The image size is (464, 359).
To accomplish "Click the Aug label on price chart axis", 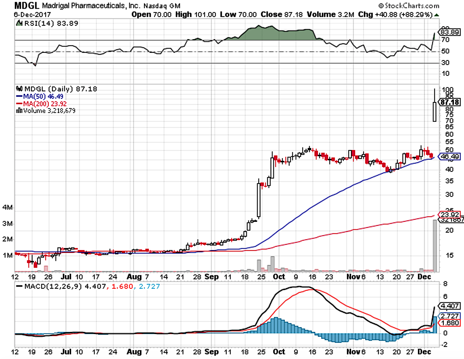I will (x=134, y=277).
